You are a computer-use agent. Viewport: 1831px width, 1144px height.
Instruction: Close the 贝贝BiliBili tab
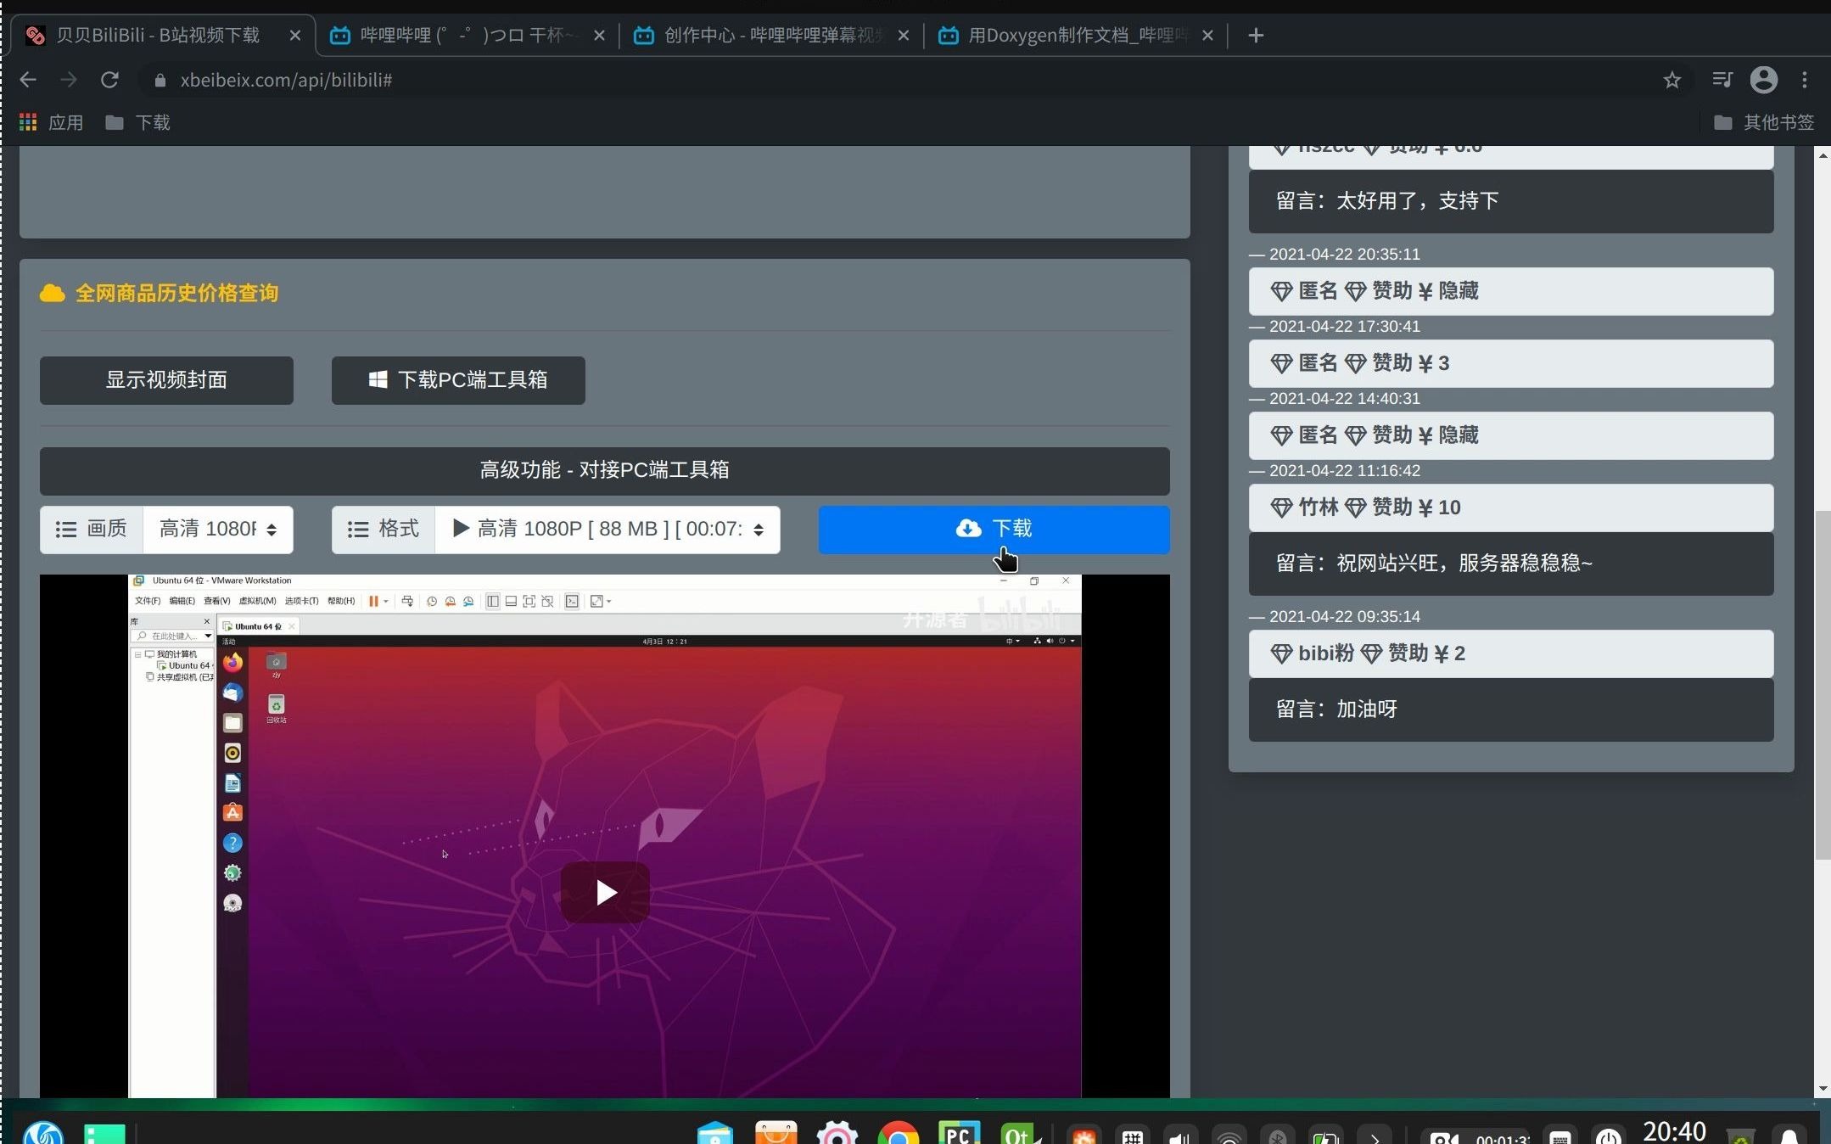pos(295,35)
